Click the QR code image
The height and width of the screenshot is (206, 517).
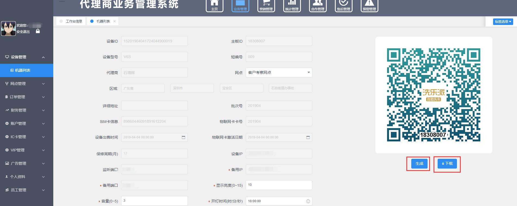(x=434, y=95)
